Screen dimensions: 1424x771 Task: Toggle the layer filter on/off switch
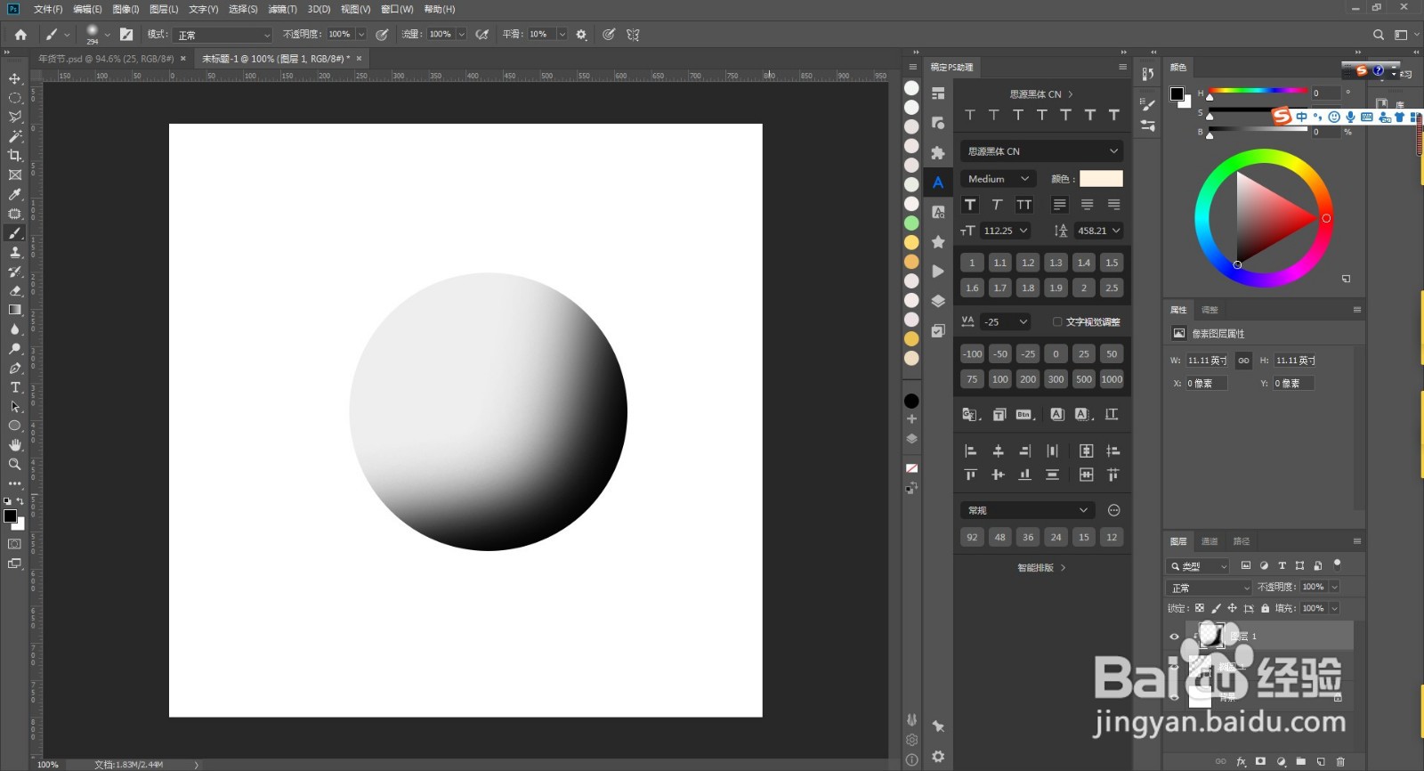[1337, 564]
